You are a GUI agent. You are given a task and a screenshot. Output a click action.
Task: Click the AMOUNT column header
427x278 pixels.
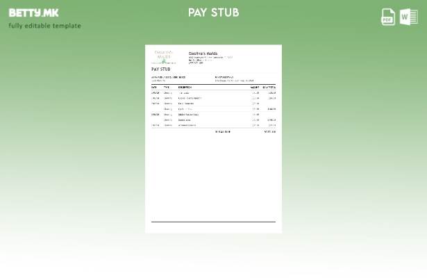[255, 87]
